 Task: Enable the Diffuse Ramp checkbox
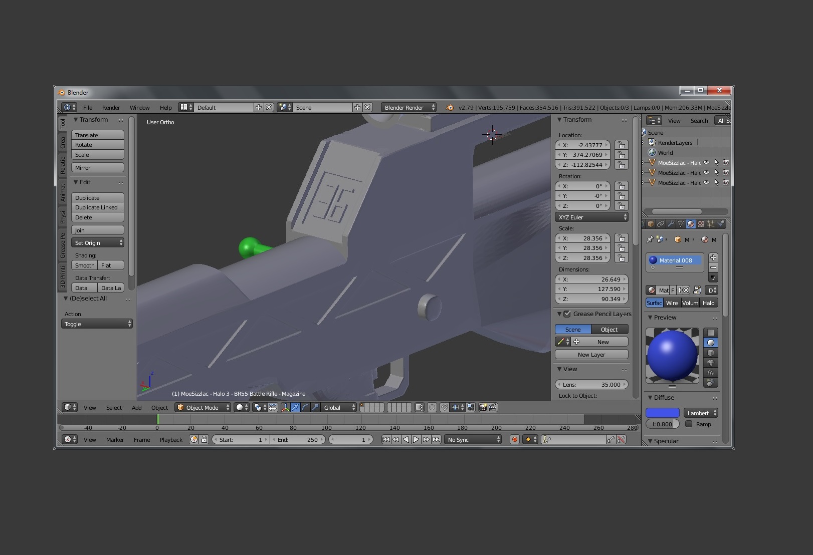point(689,424)
